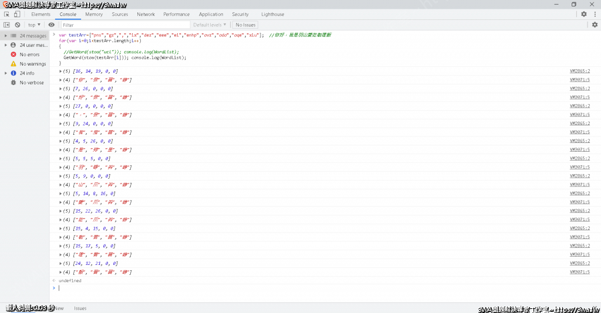Viewport: 601px width, 313px height.
Task: Filter sidebar to No errors
Action: [x=29, y=55]
